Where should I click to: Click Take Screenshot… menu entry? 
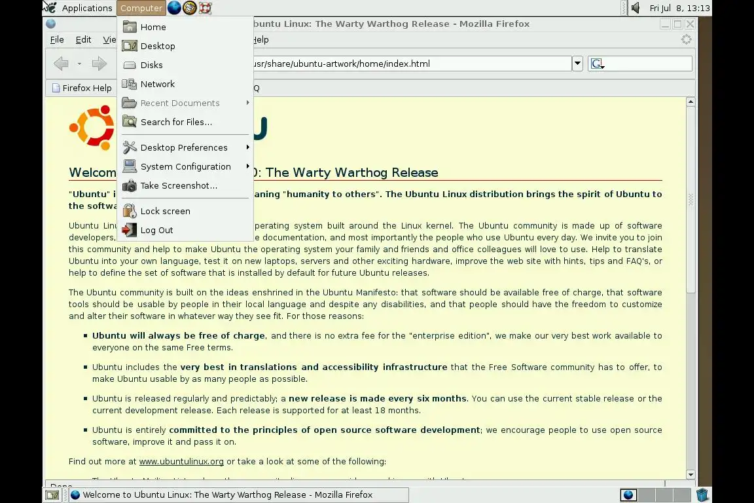(x=185, y=185)
